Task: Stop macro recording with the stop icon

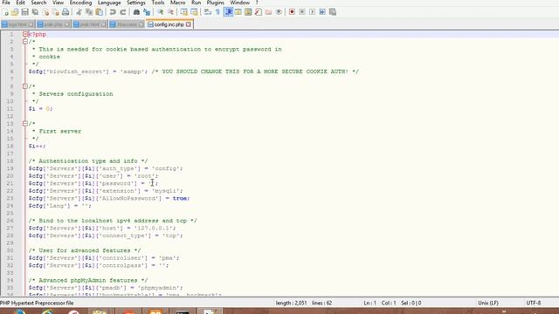Action: pyautogui.click(x=302, y=12)
